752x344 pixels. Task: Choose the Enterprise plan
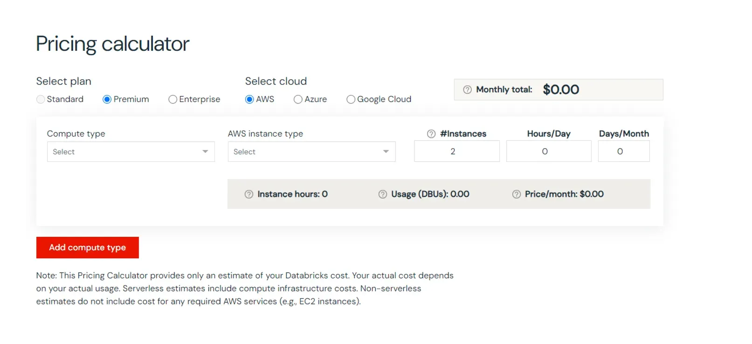[x=173, y=99]
